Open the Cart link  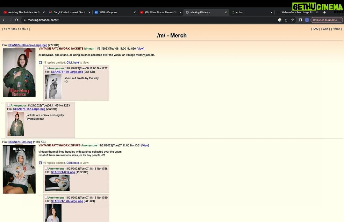pos(326,29)
